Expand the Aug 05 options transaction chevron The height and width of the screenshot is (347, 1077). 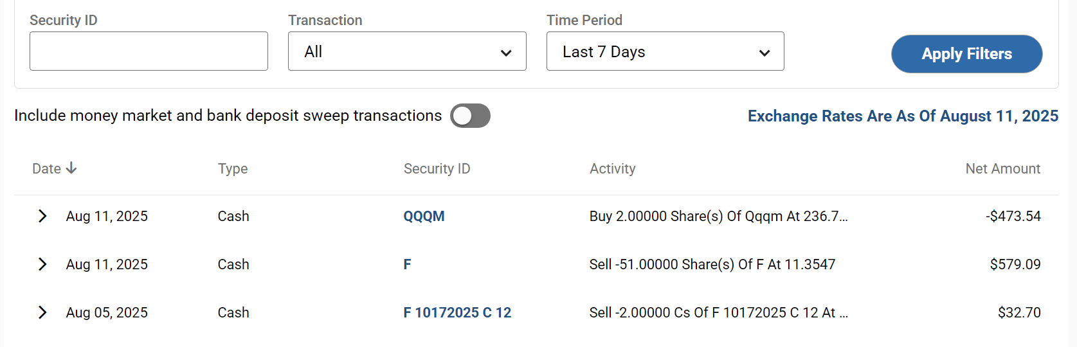(x=42, y=312)
